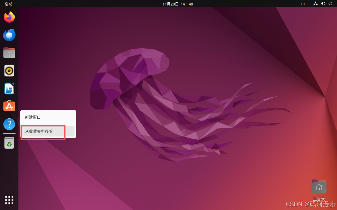Click the network status icon
337x210 pixels.
point(315,4)
